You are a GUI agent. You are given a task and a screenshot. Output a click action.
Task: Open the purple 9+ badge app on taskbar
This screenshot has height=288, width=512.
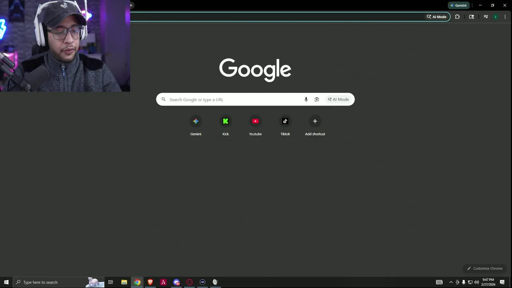(x=176, y=282)
